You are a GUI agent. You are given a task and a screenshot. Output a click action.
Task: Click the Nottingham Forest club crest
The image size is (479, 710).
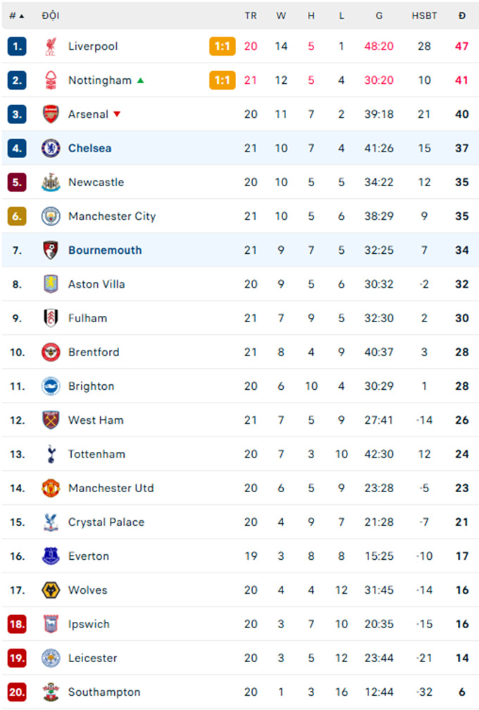point(51,80)
